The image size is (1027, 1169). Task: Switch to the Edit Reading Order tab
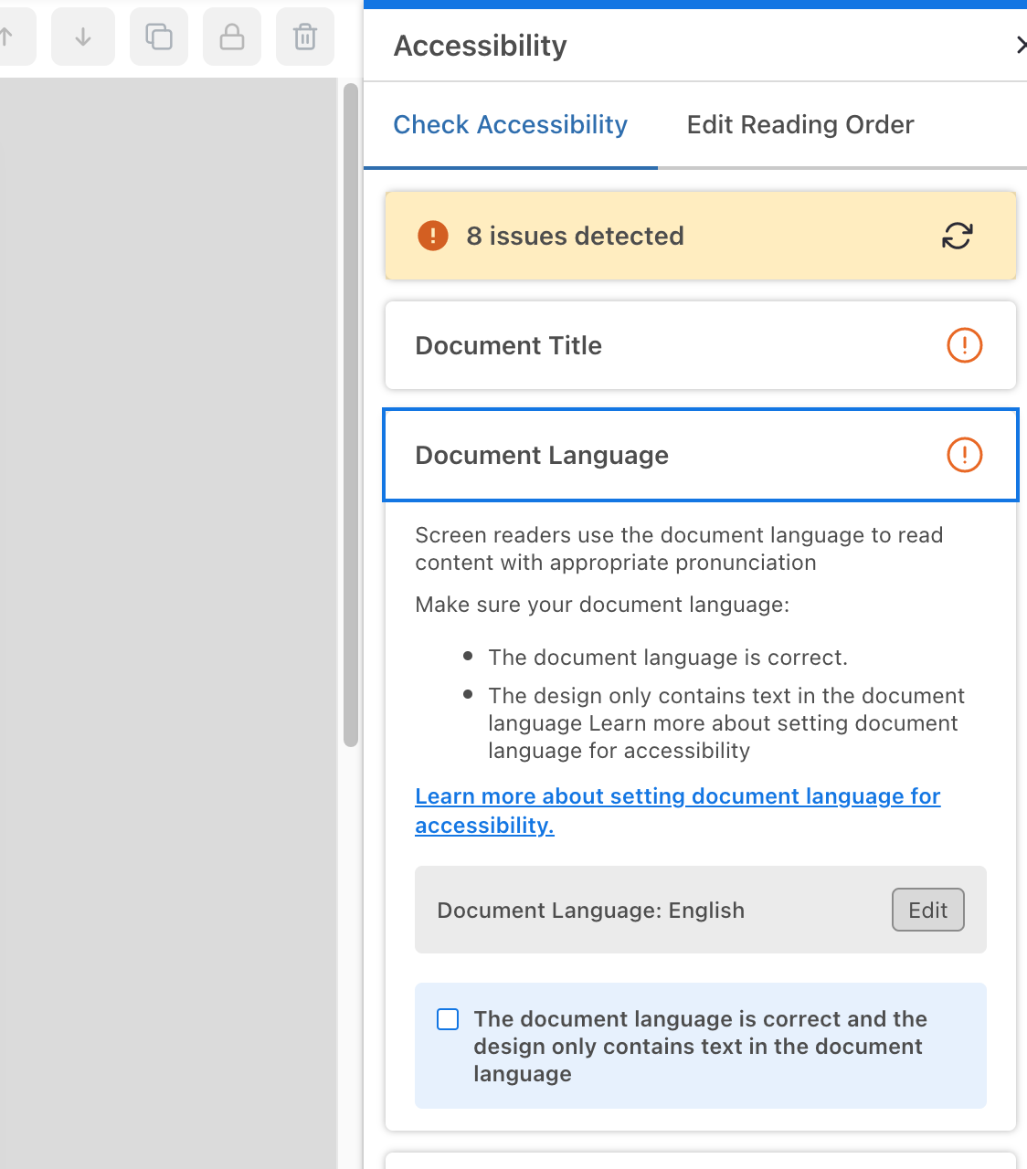pyautogui.click(x=799, y=124)
